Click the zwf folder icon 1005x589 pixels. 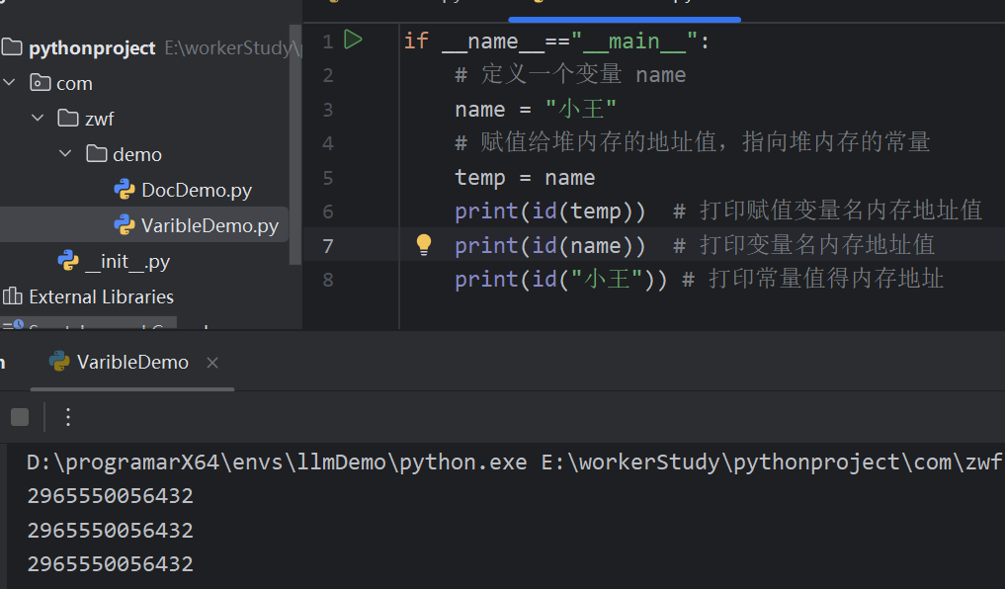click(x=68, y=118)
